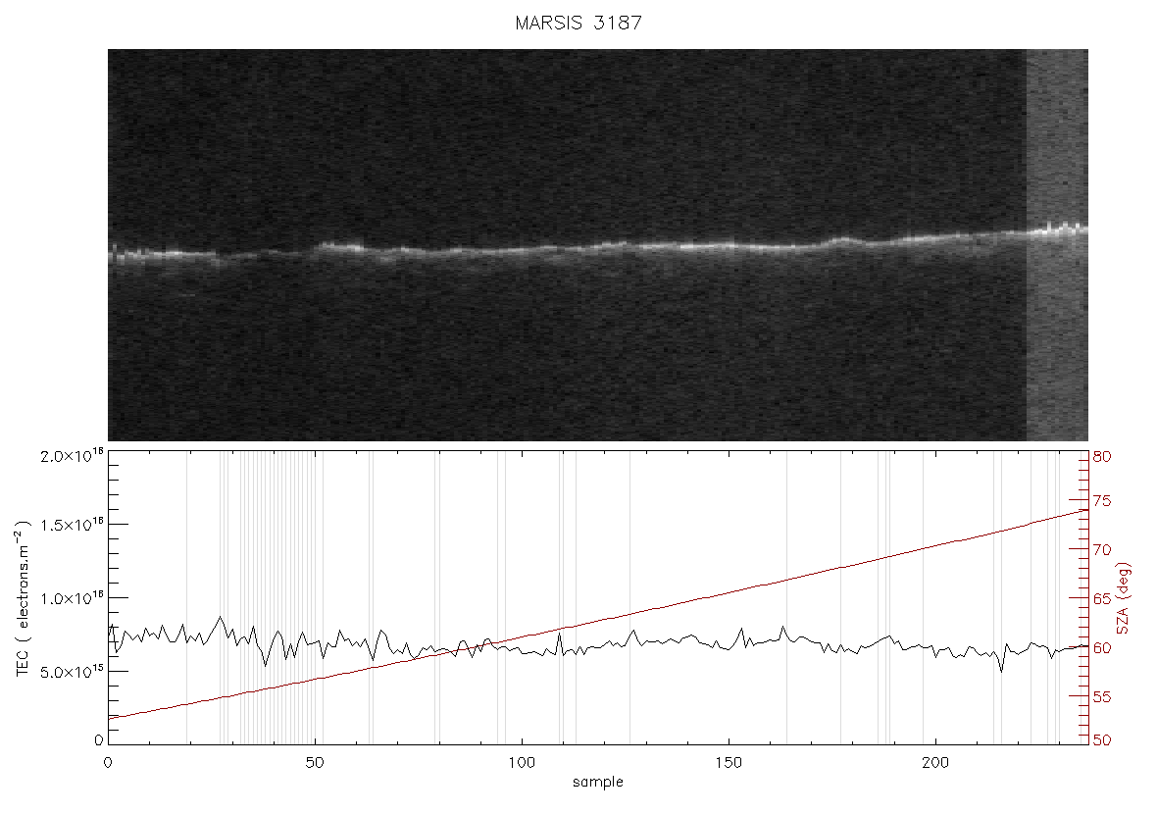This screenshot has width=1157, height=814.
Task: Click the 1.0×10^16 TEC axis value
Action: coord(72,598)
